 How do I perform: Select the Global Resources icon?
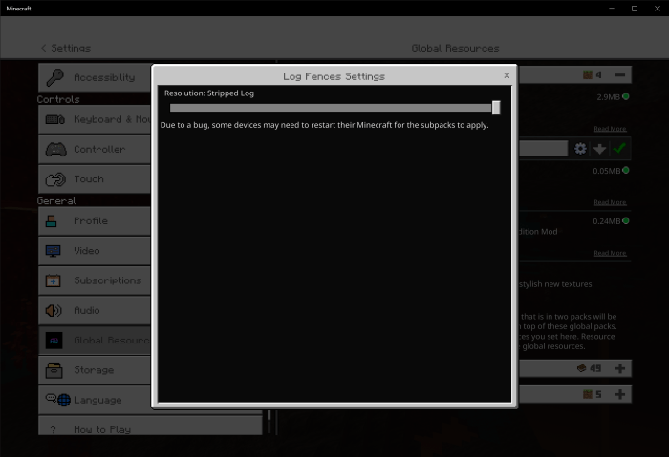tap(54, 341)
